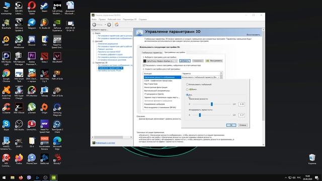
Task: Click grain value field showing 0.17
Action: click(242, 115)
